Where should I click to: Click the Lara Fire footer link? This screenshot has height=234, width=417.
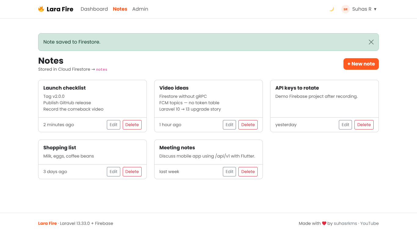[47, 223]
